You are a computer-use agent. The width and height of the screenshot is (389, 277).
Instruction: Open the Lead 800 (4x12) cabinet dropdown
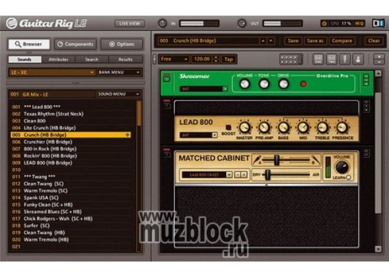pos(207,175)
